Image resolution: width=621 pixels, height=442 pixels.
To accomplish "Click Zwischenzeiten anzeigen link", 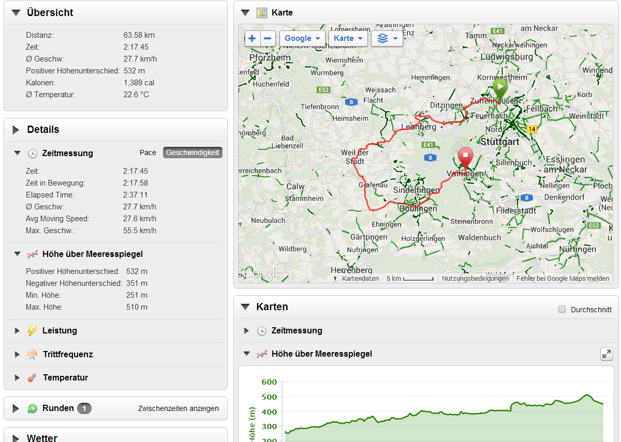I will pos(178,408).
